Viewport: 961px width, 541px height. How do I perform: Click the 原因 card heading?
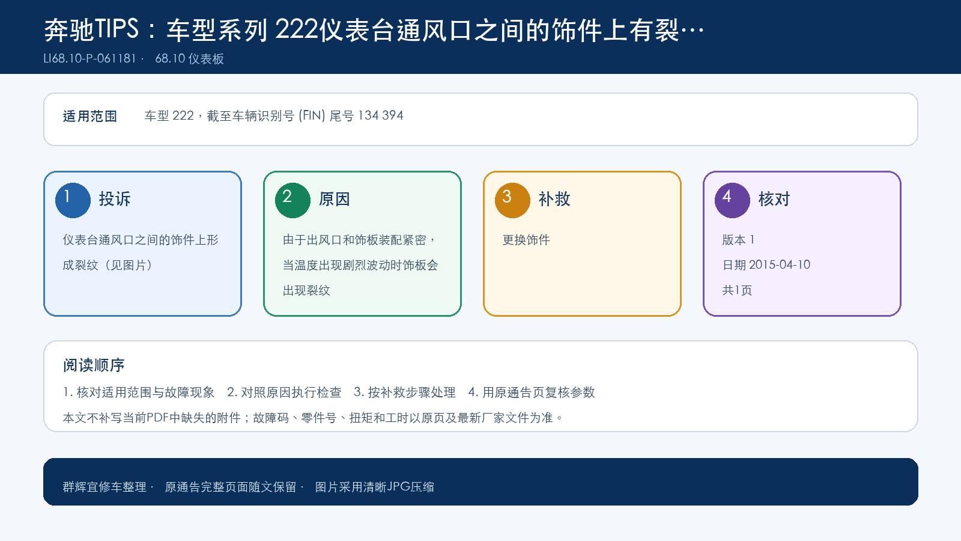335,199
